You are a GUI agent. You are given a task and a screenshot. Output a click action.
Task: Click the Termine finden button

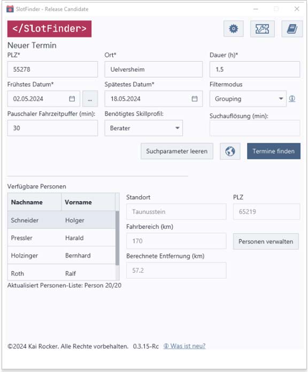point(274,151)
